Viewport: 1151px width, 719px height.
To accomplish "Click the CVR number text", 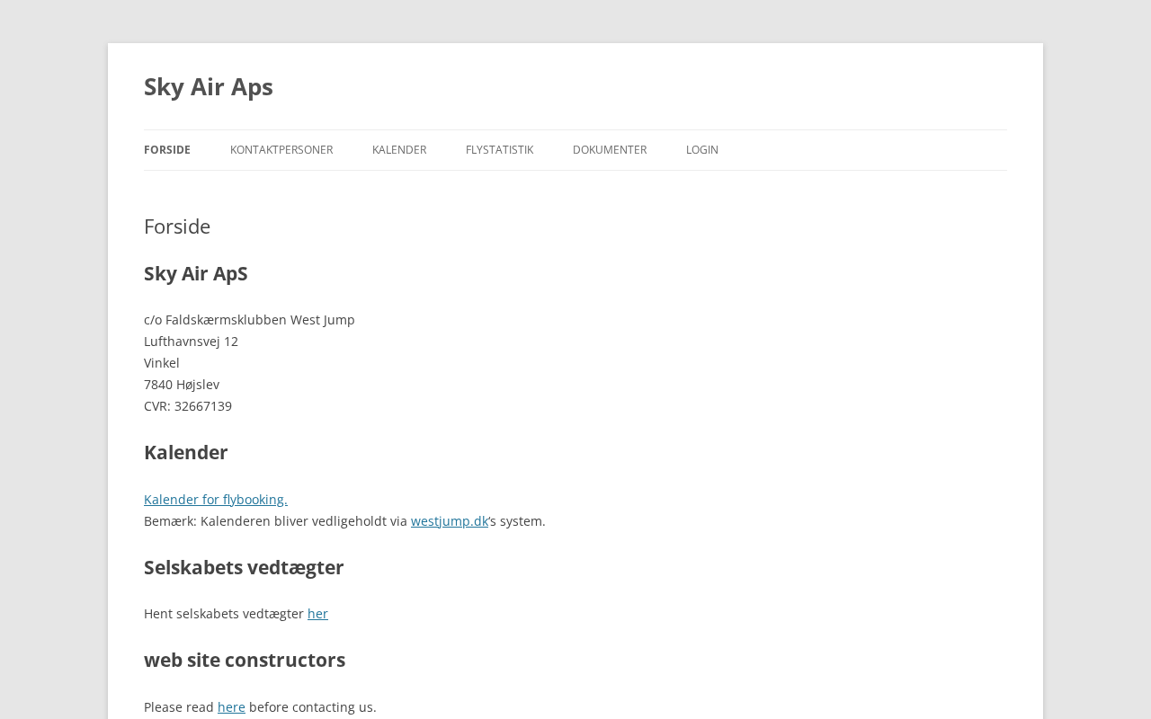I will [188, 406].
